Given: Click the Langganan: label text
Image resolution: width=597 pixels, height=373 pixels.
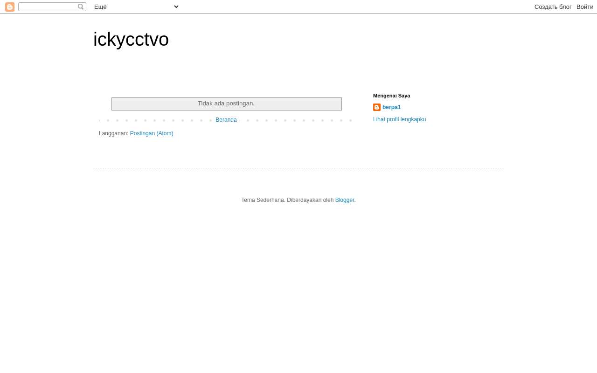Looking at the screenshot, I should coord(113,133).
